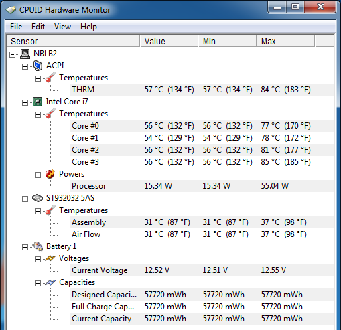Image resolution: width=341 pixels, height=330 pixels.
Task: Select the Current Voltage row
Action: [202, 270]
